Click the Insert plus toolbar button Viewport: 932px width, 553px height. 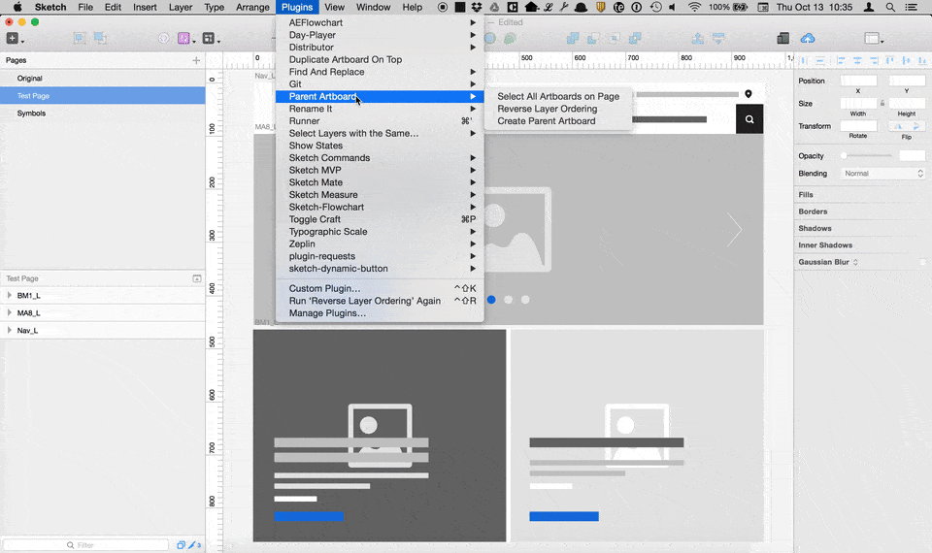(x=13, y=39)
